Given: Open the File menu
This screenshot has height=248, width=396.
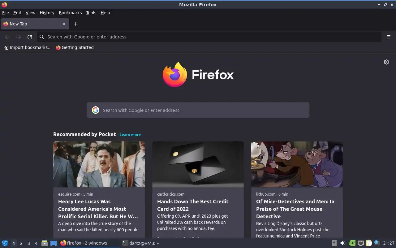Looking at the screenshot, I should 6,13.
